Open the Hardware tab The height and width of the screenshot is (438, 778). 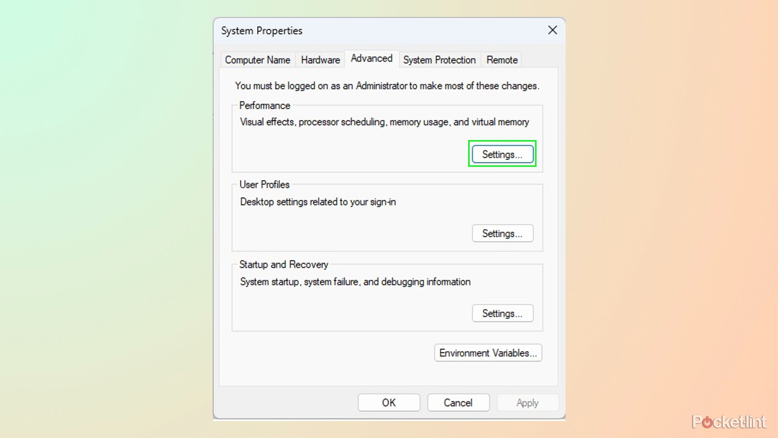pyautogui.click(x=320, y=60)
